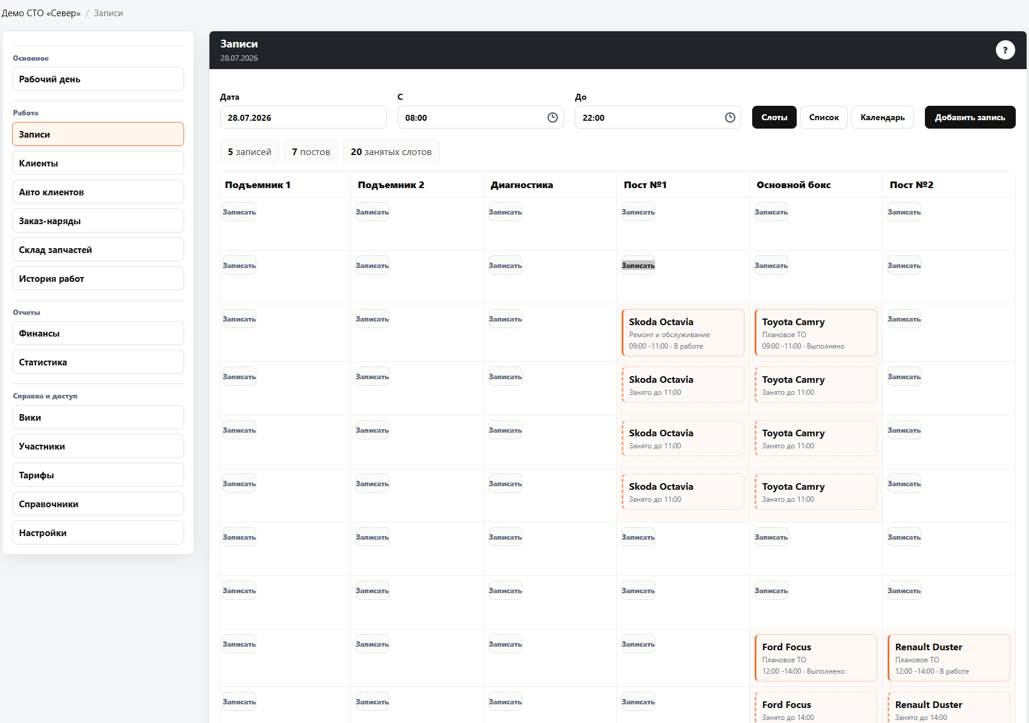Click the 5 записей summary chip
The height and width of the screenshot is (723, 1029).
pyautogui.click(x=250, y=151)
